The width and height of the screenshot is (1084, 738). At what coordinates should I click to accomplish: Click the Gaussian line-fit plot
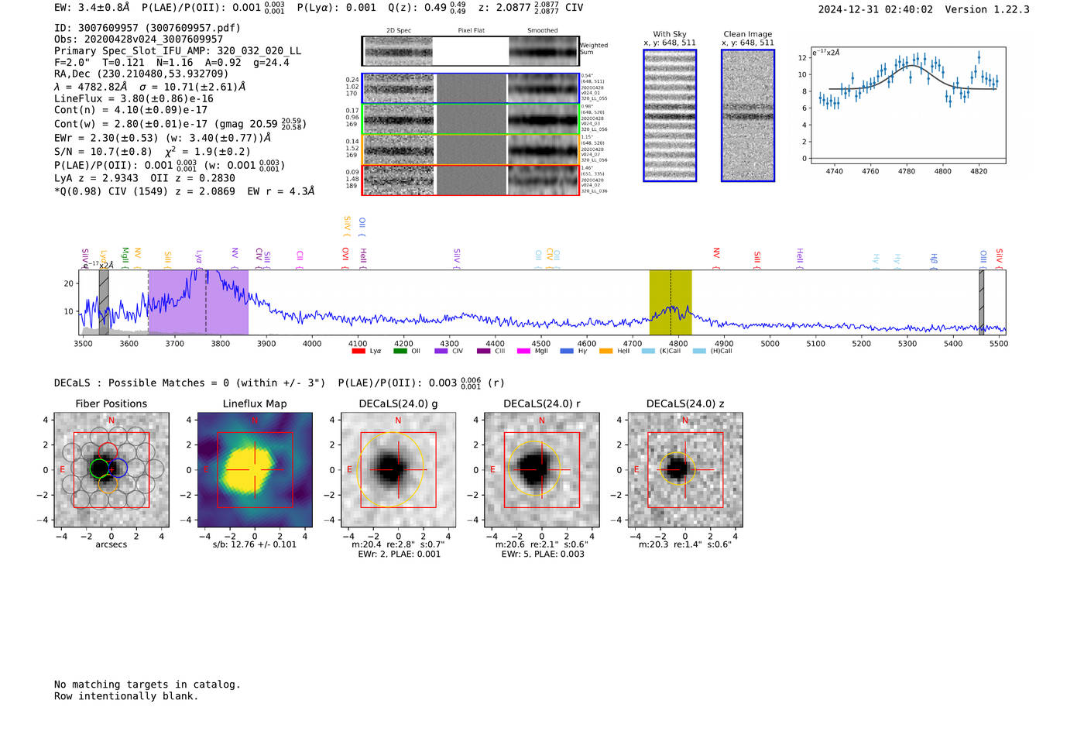(x=908, y=105)
